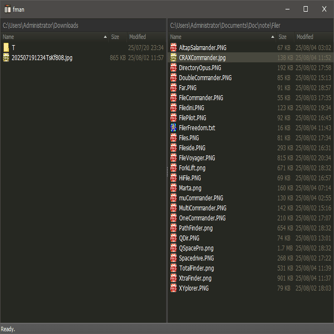Click the PNG icon of AltapSalamander.PNG
334x334 pixels.
pos(173,47)
